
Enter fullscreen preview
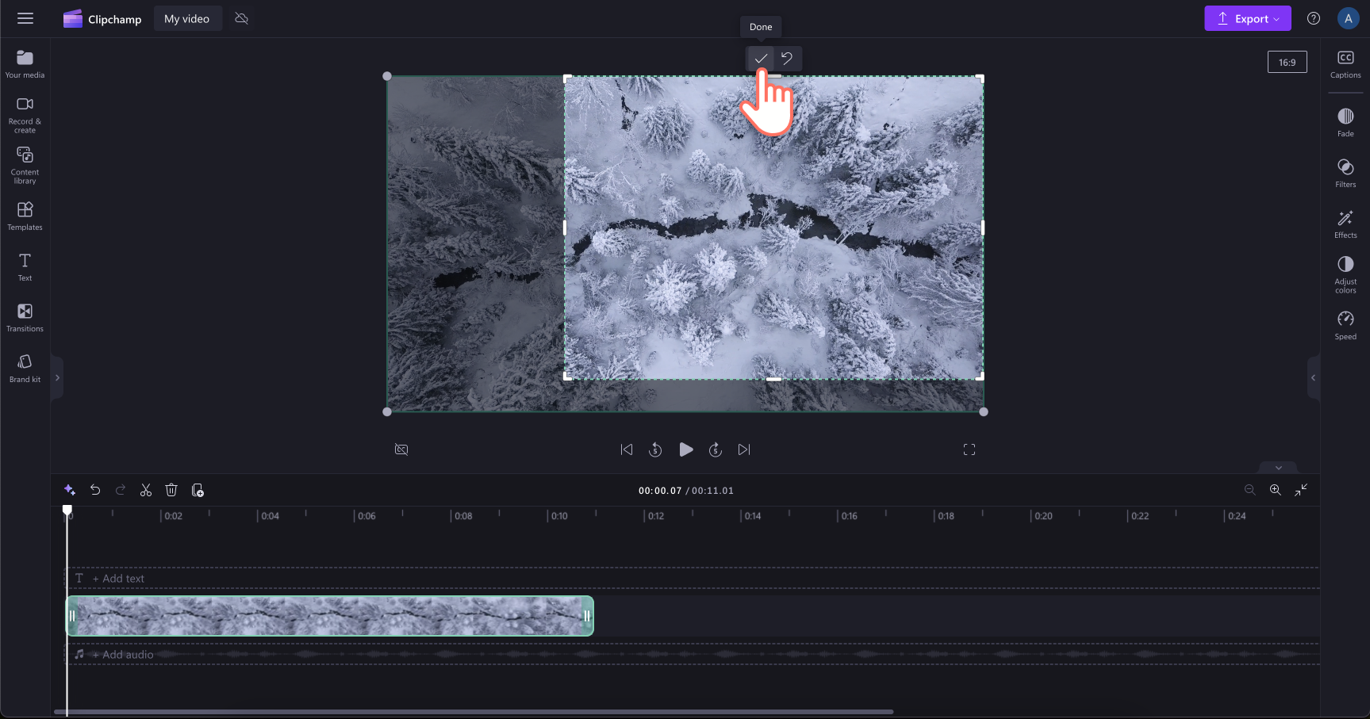tap(969, 449)
